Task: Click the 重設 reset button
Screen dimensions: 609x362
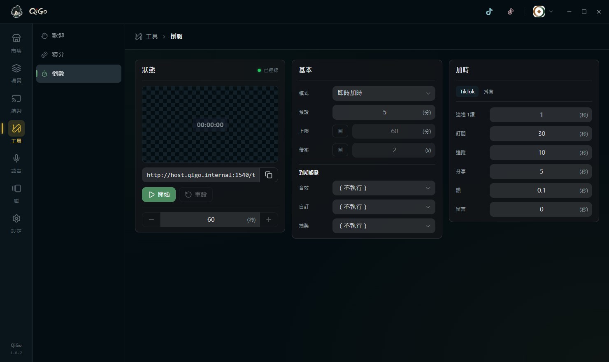Action: [196, 195]
